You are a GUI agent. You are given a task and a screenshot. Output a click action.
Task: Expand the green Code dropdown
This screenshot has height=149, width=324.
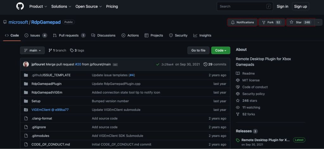click(x=221, y=51)
